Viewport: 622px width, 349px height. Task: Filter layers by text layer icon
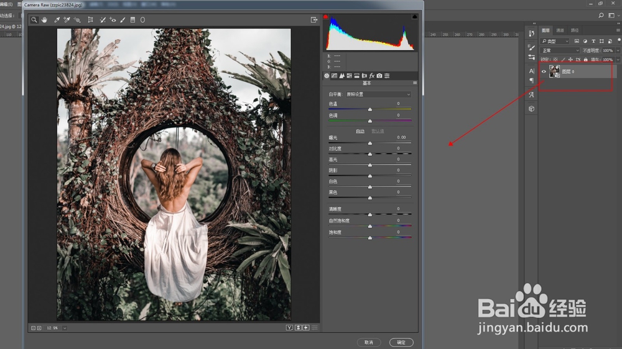tap(593, 41)
